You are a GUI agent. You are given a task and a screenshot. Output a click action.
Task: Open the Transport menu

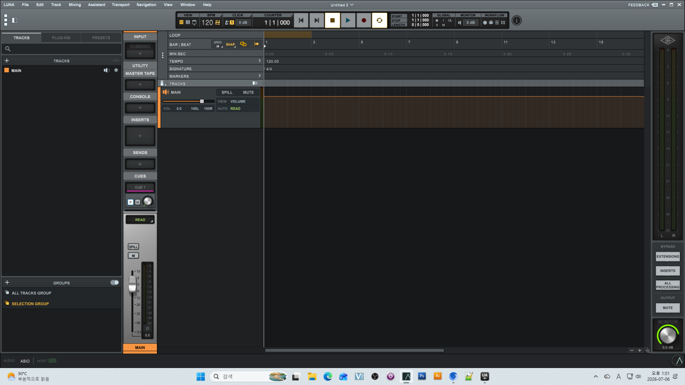click(x=121, y=5)
